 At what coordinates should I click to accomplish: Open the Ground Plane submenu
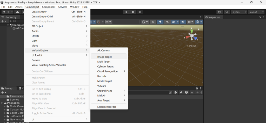[x=109, y=91]
